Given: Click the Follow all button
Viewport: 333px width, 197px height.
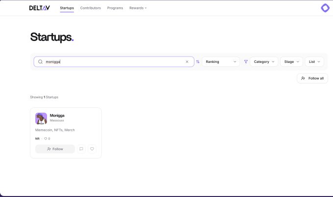Looking at the screenshot, I should 312,78.
